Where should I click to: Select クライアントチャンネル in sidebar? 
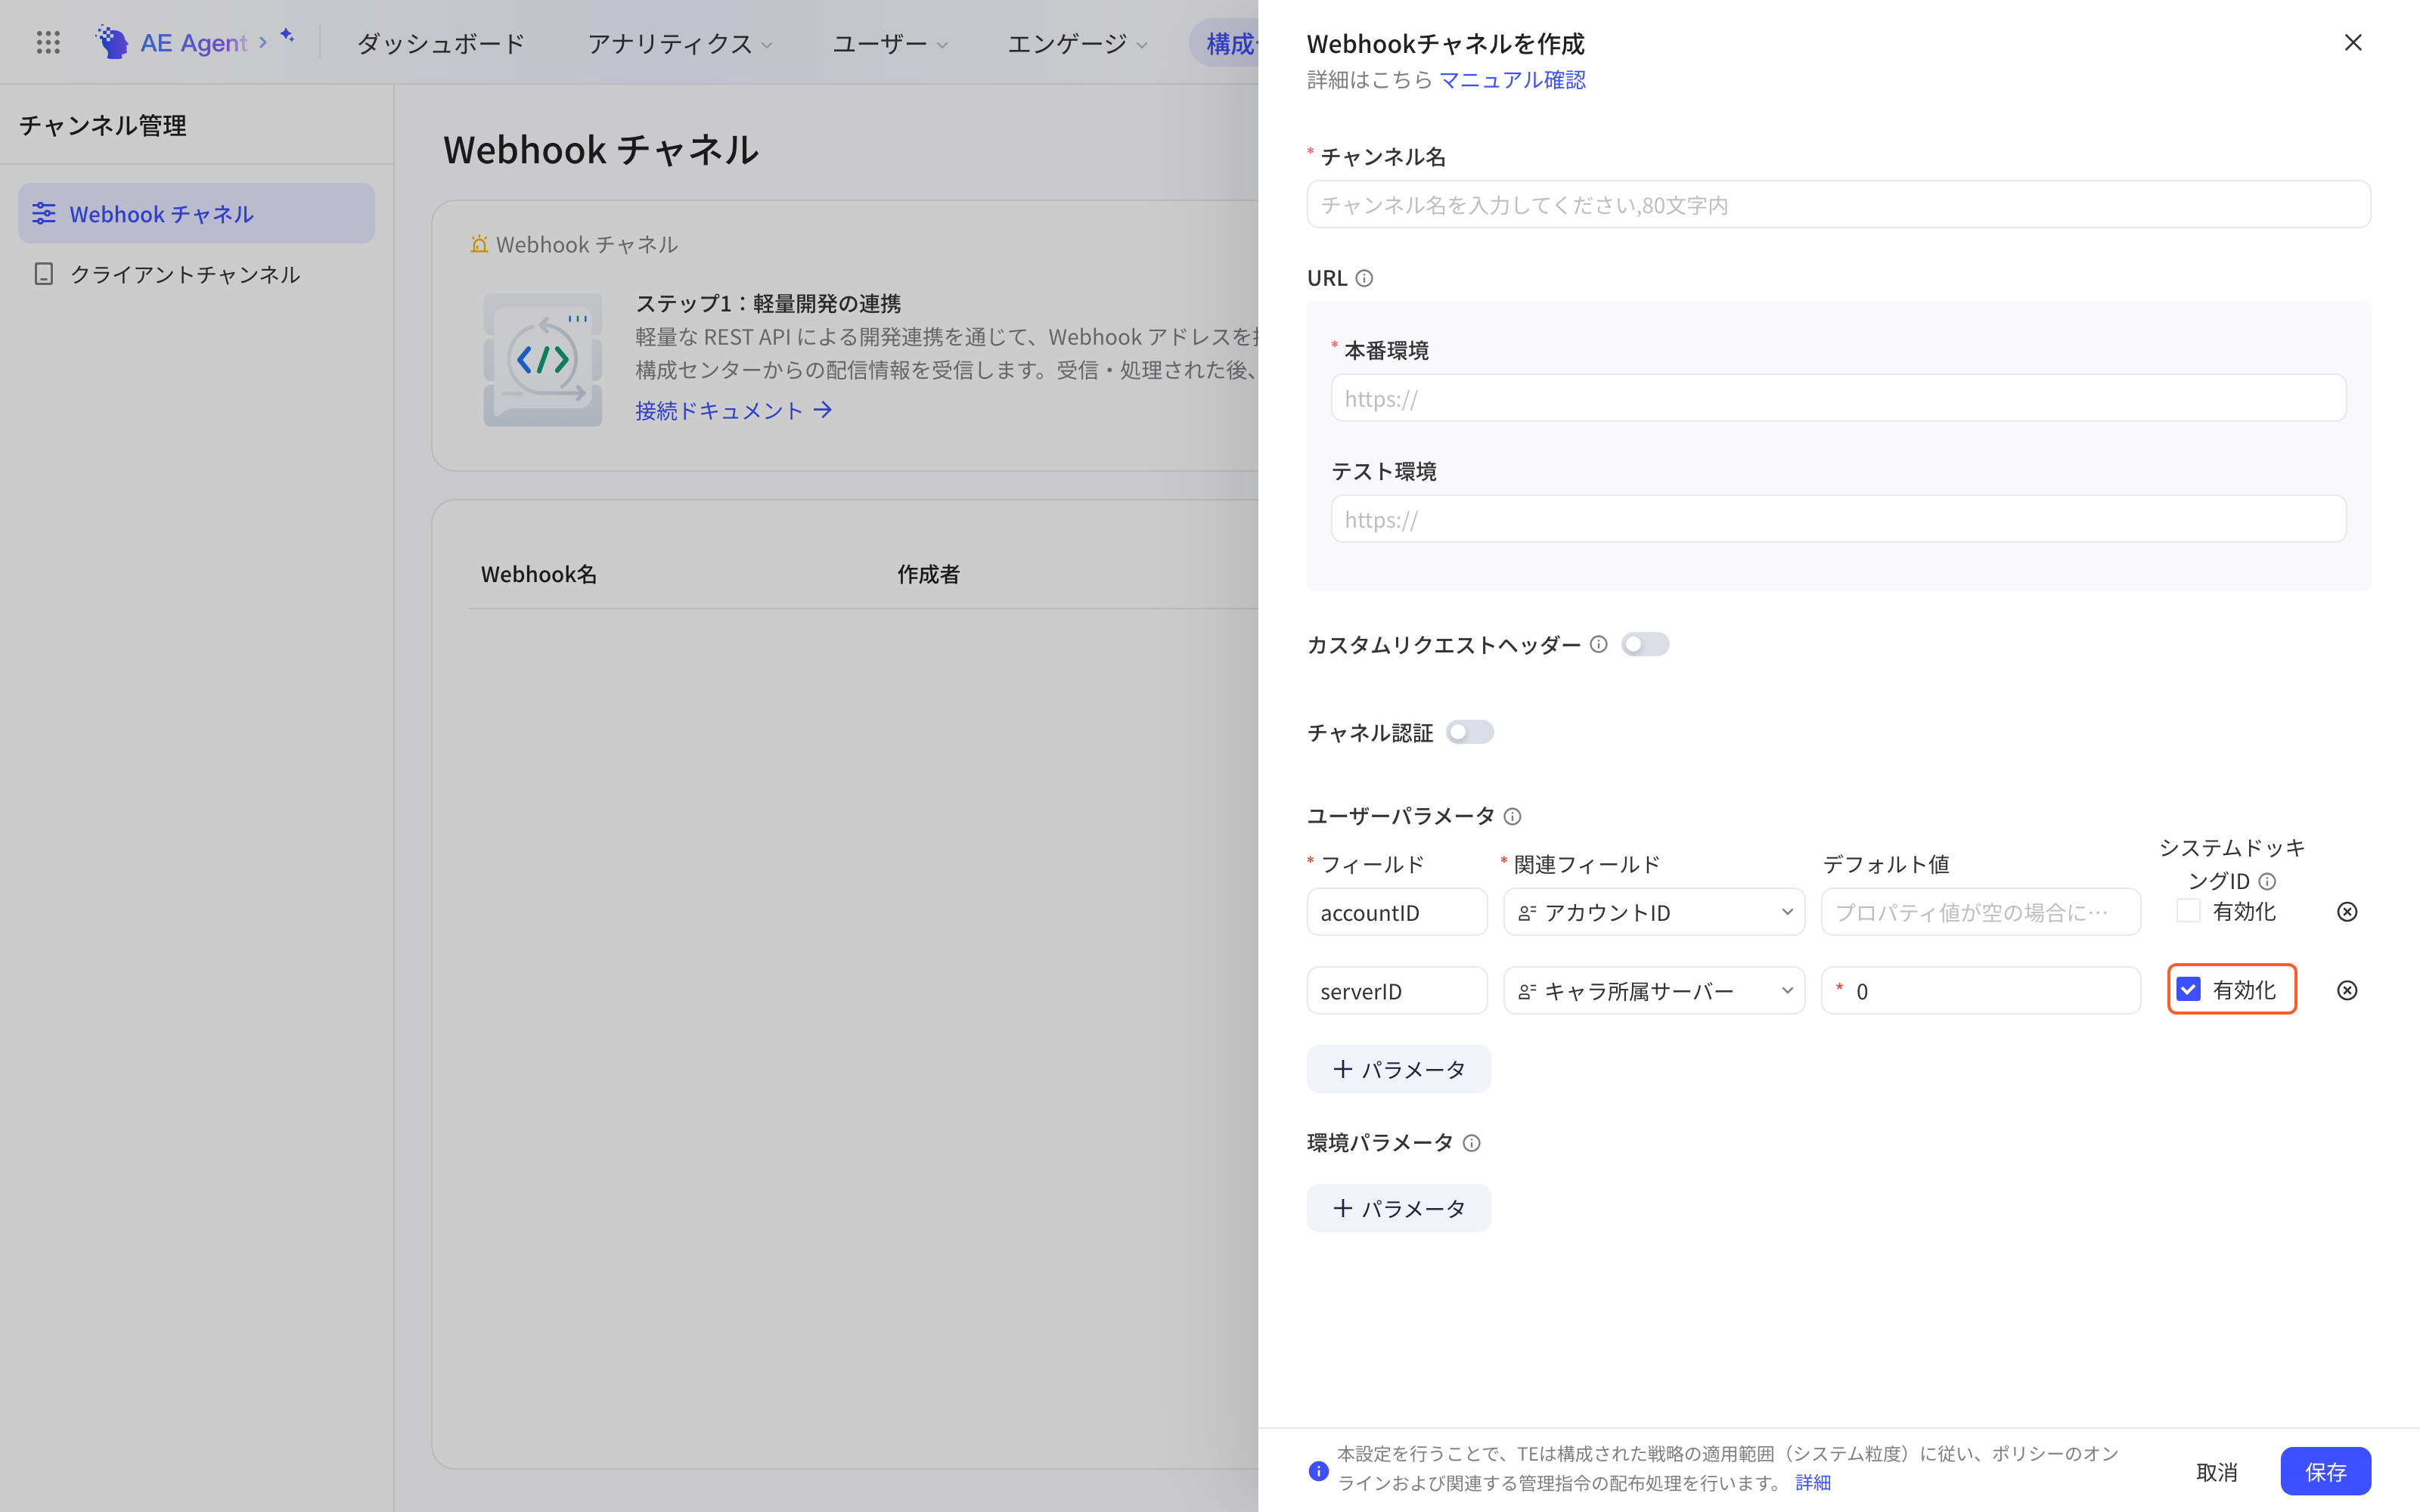[196, 274]
